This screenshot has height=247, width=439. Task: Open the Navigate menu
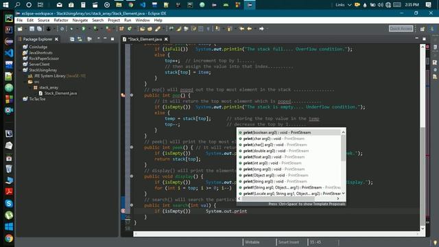80,20
